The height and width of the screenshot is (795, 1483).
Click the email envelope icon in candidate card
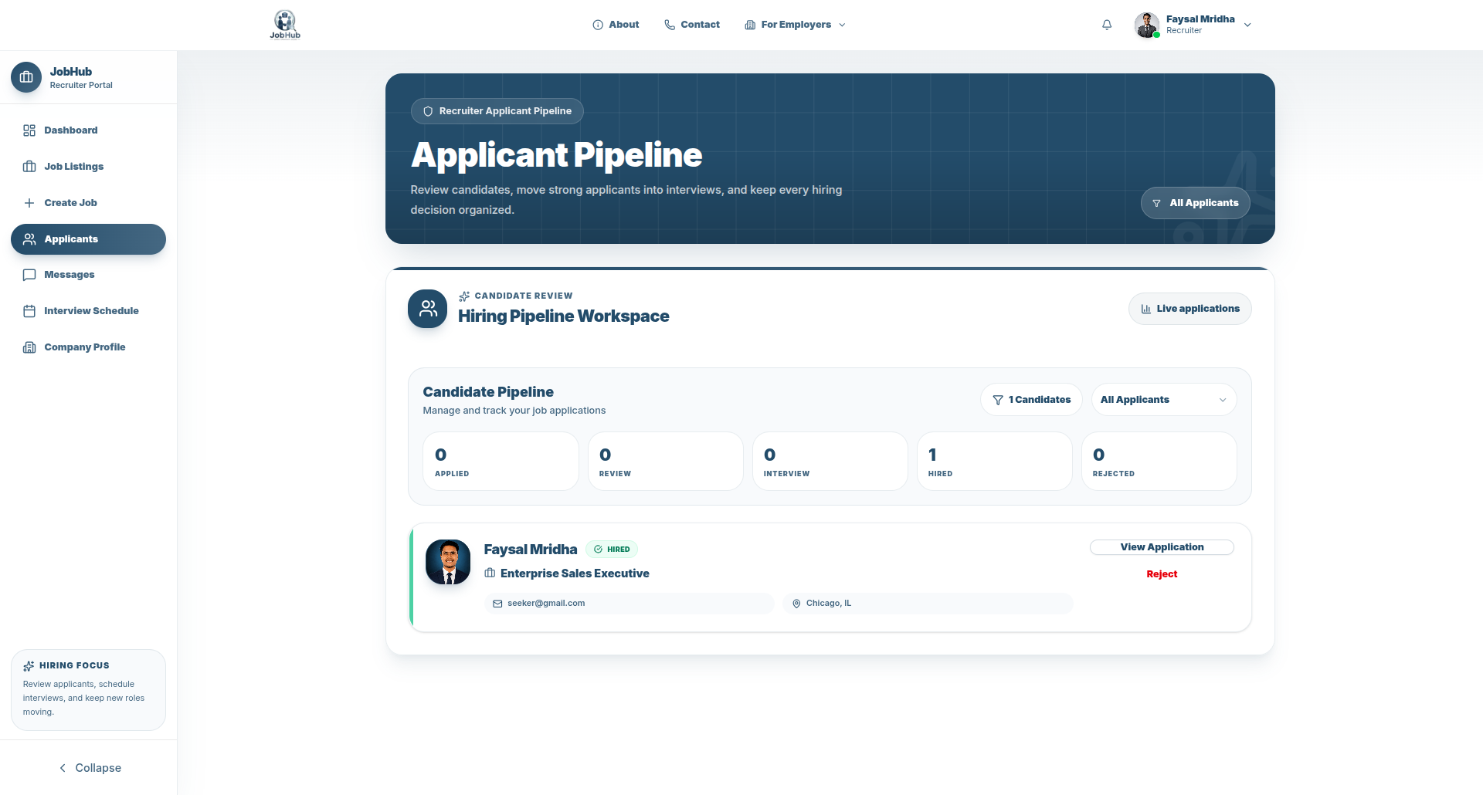coord(497,604)
